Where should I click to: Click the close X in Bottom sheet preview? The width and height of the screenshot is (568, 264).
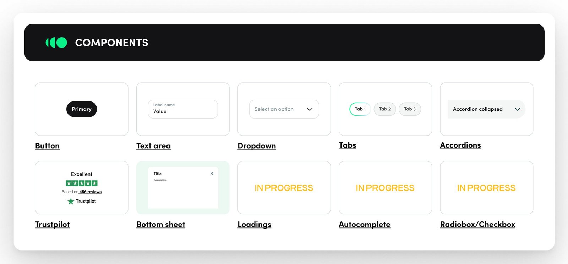tap(212, 174)
